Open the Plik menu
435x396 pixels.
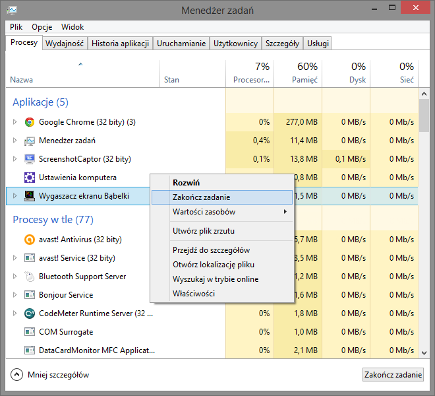coord(16,27)
